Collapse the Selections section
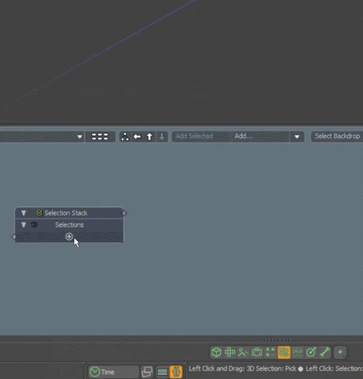 pos(23,224)
